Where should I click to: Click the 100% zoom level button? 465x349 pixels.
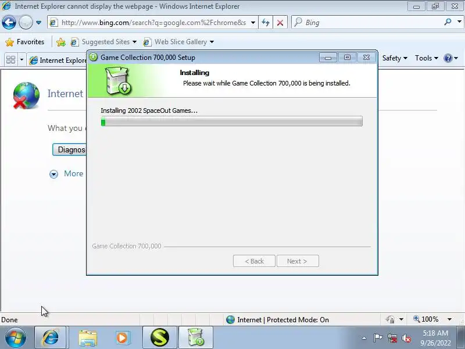click(x=426, y=319)
